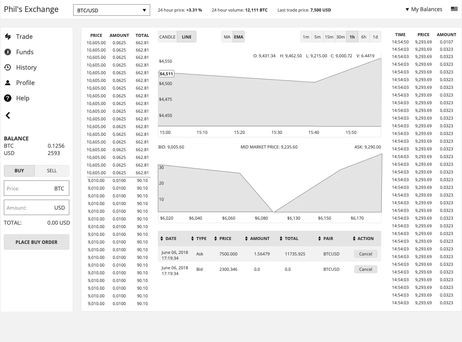Sort orders by TYPE column arrows
462x342 pixels.
[192, 239]
